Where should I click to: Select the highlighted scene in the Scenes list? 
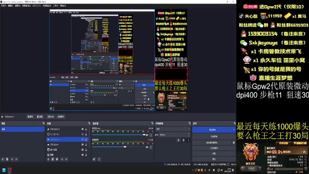(x=22, y=129)
